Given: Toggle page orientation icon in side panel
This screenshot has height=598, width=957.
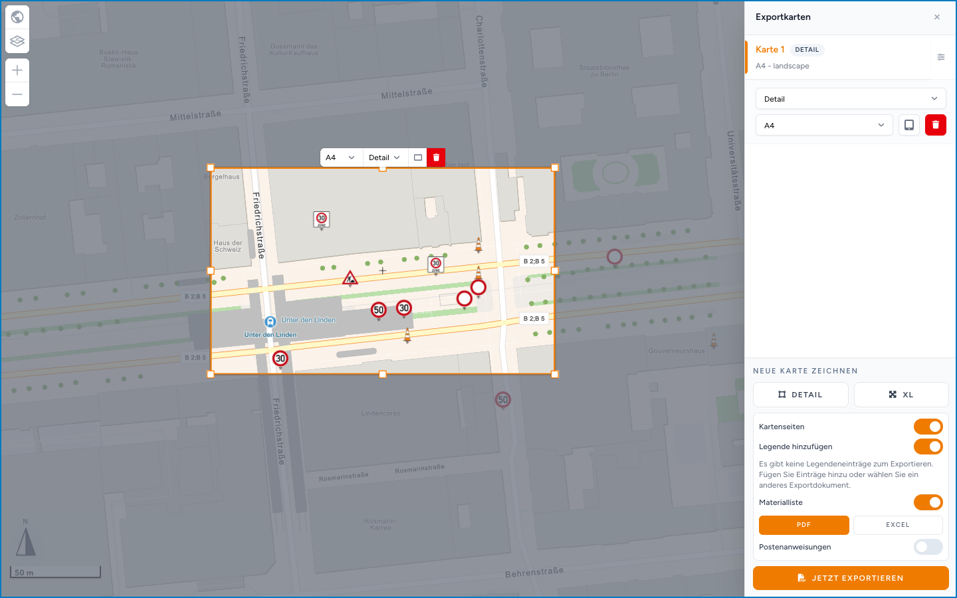Looking at the screenshot, I should tap(909, 125).
